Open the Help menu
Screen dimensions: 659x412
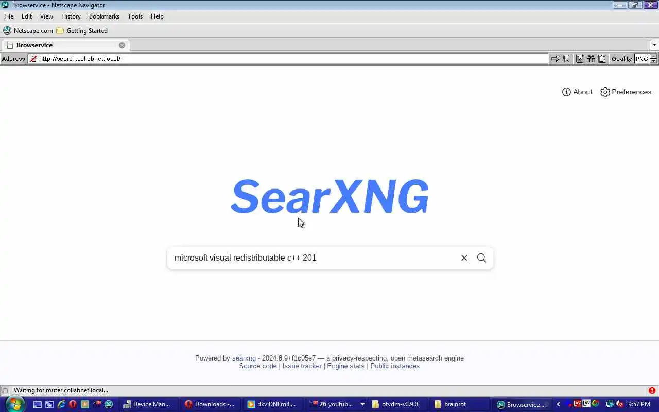pyautogui.click(x=157, y=16)
